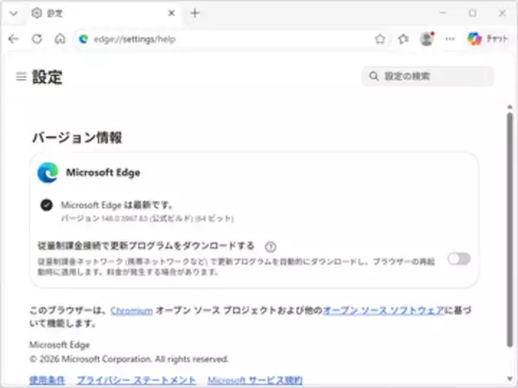This screenshot has width=518, height=388.
Task: Click the up-to-date checkmark icon
Action: (47, 205)
